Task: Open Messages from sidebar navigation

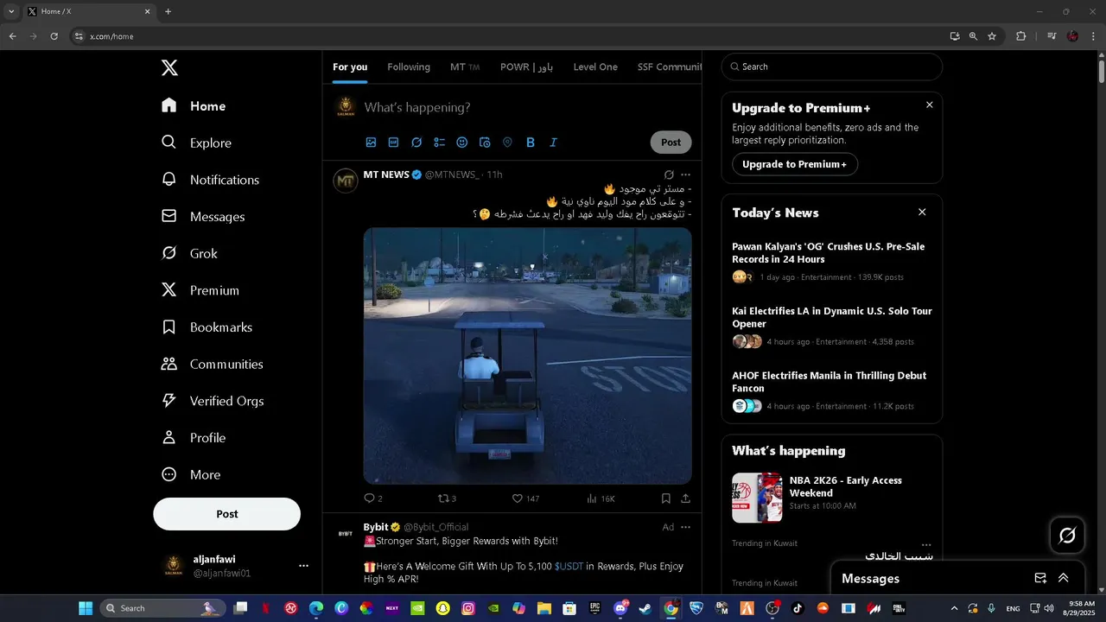Action: pyautogui.click(x=203, y=217)
